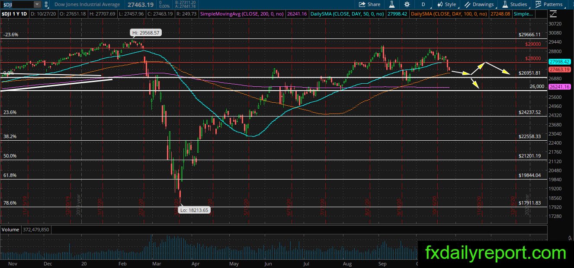Click the $26951.81 level label

[529, 73]
